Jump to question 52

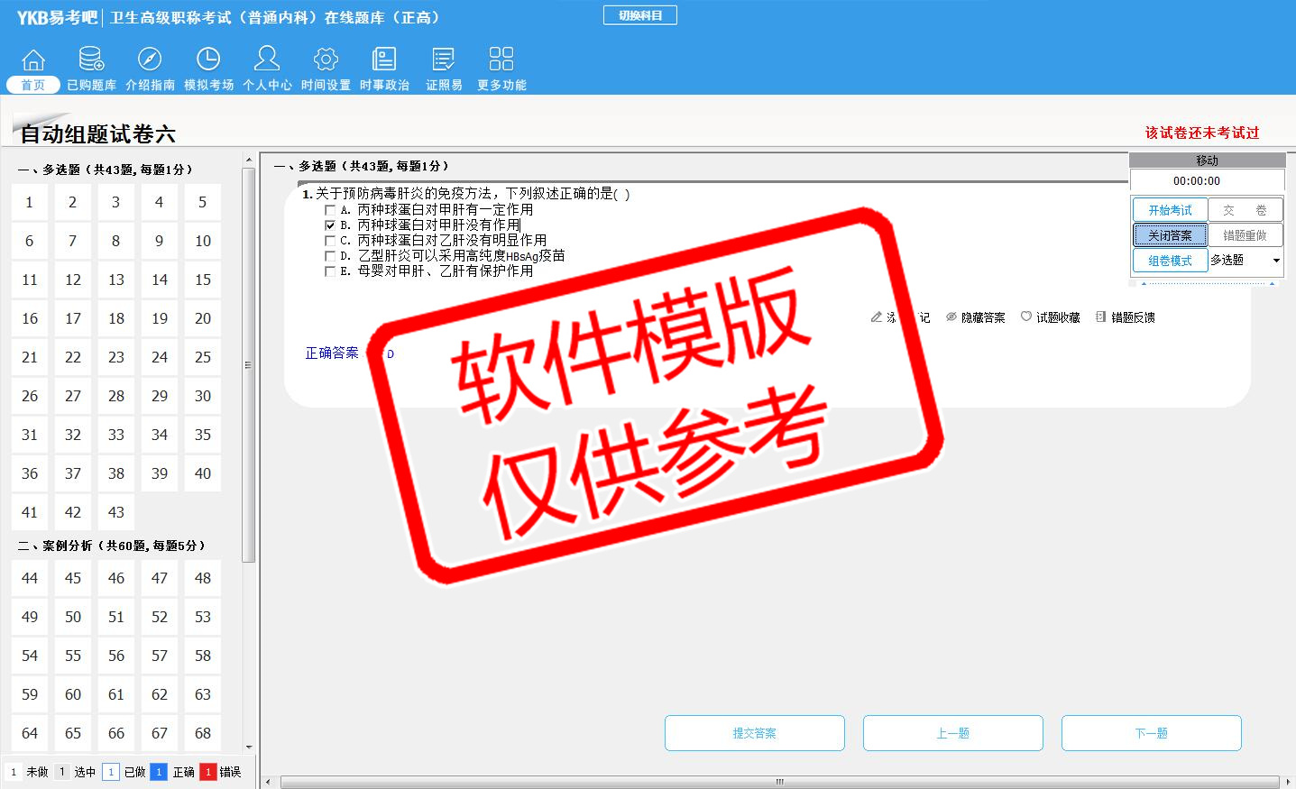160,617
